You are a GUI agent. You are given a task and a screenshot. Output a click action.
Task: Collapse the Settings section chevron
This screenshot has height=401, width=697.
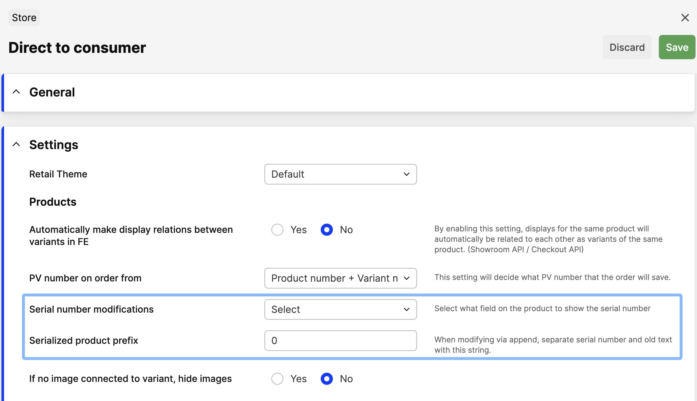[x=16, y=144]
